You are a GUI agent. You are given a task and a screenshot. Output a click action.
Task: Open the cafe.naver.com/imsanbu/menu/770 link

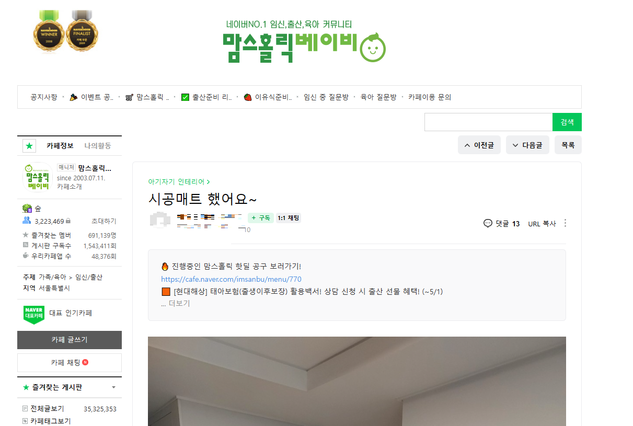[231, 279]
